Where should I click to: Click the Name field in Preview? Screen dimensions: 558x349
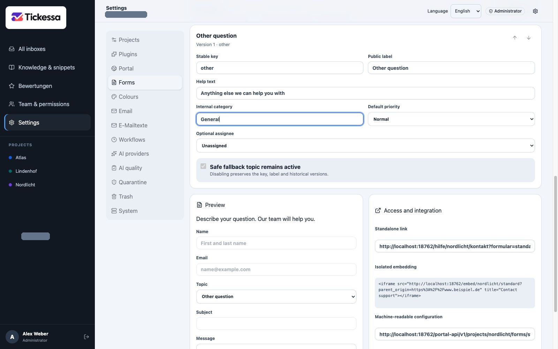pyautogui.click(x=276, y=243)
